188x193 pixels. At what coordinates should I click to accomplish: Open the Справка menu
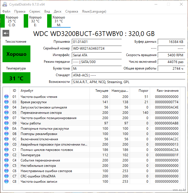click(71, 11)
